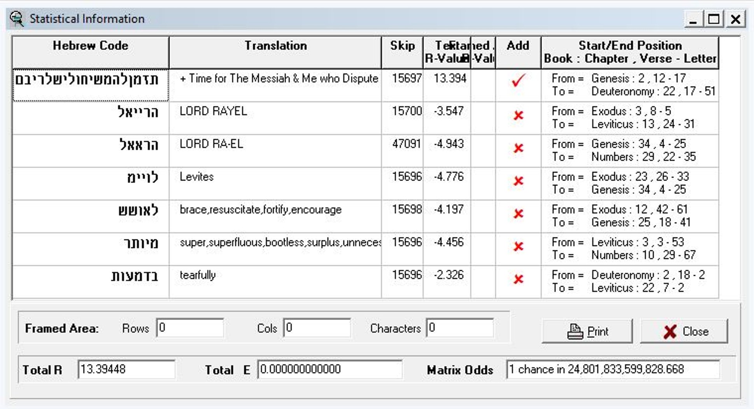Toggle the Add X for the super,superfluous row
Screen dimensions: 754x409
point(518,246)
